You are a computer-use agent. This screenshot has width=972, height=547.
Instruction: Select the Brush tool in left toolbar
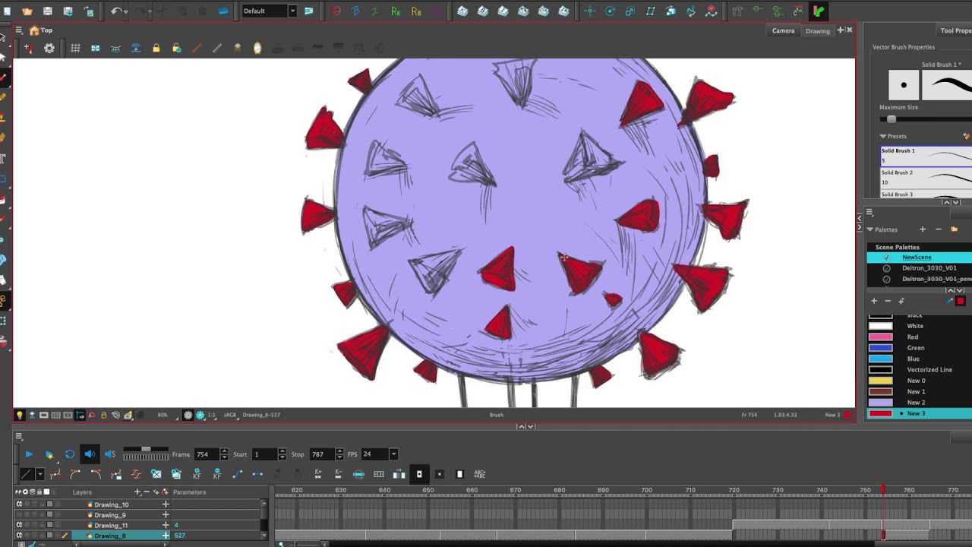(x=4, y=77)
